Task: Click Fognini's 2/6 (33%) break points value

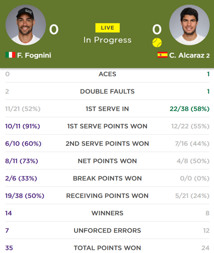Action: pyautogui.click(x=21, y=179)
